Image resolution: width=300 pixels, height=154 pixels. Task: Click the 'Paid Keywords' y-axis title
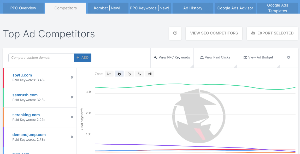pyautogui.click(x=82, y=119)
